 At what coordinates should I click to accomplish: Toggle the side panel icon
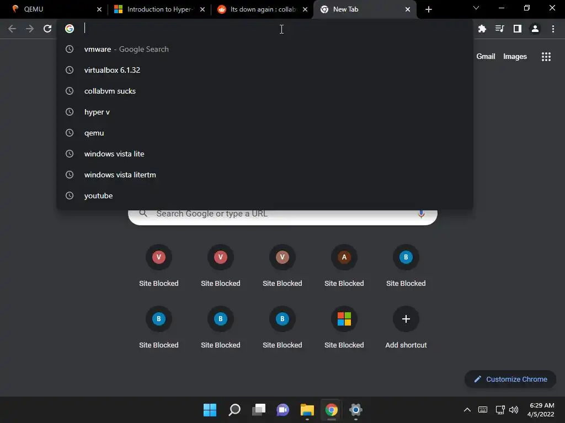(518, 29)
